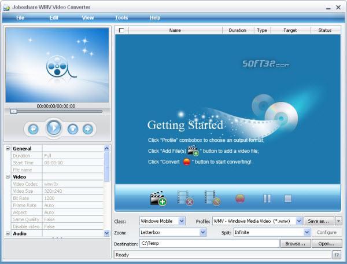This screenshot has height=264, width=347.
Task: Open the Class dropdown showing Windows Mobile
Action: coord(182,221)
